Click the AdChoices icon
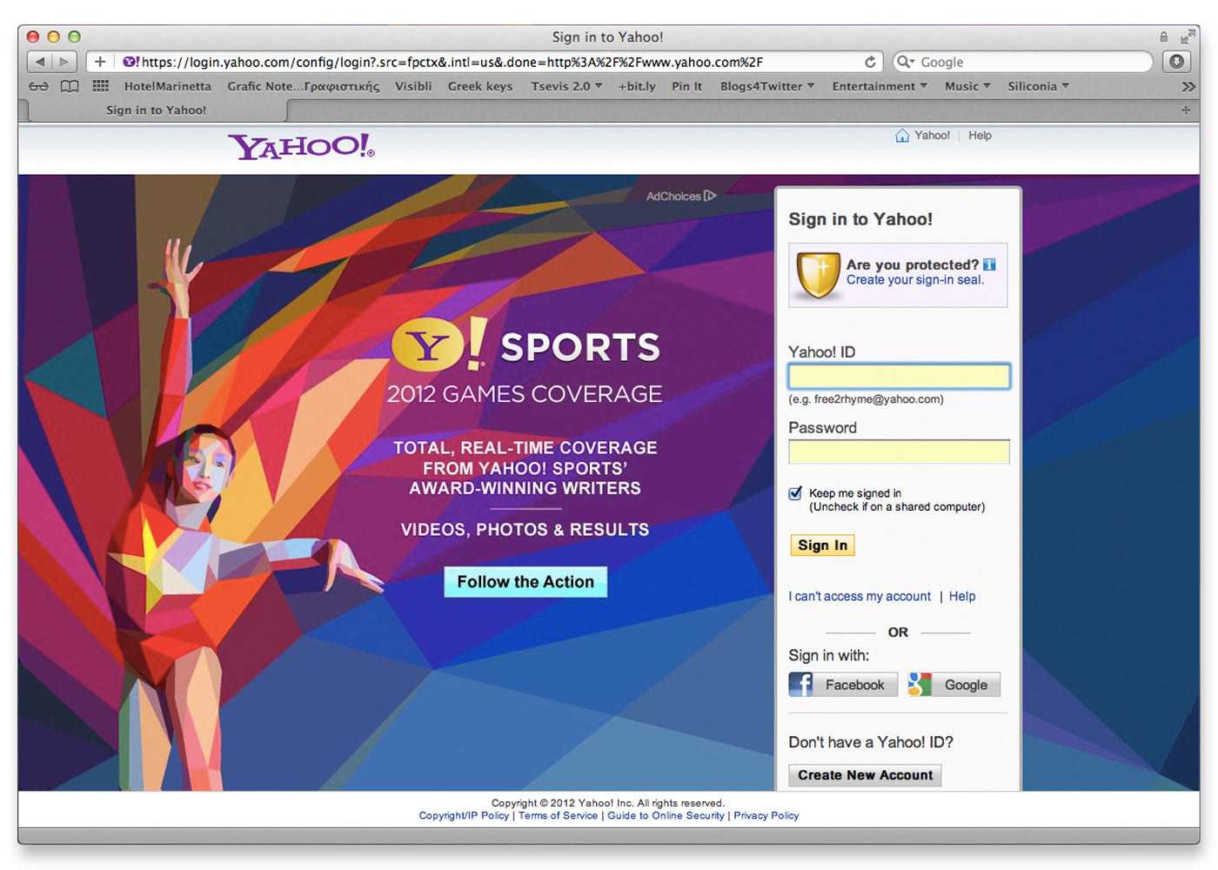Viewport: 1218px width, 870px height. (x=711, y=196)
